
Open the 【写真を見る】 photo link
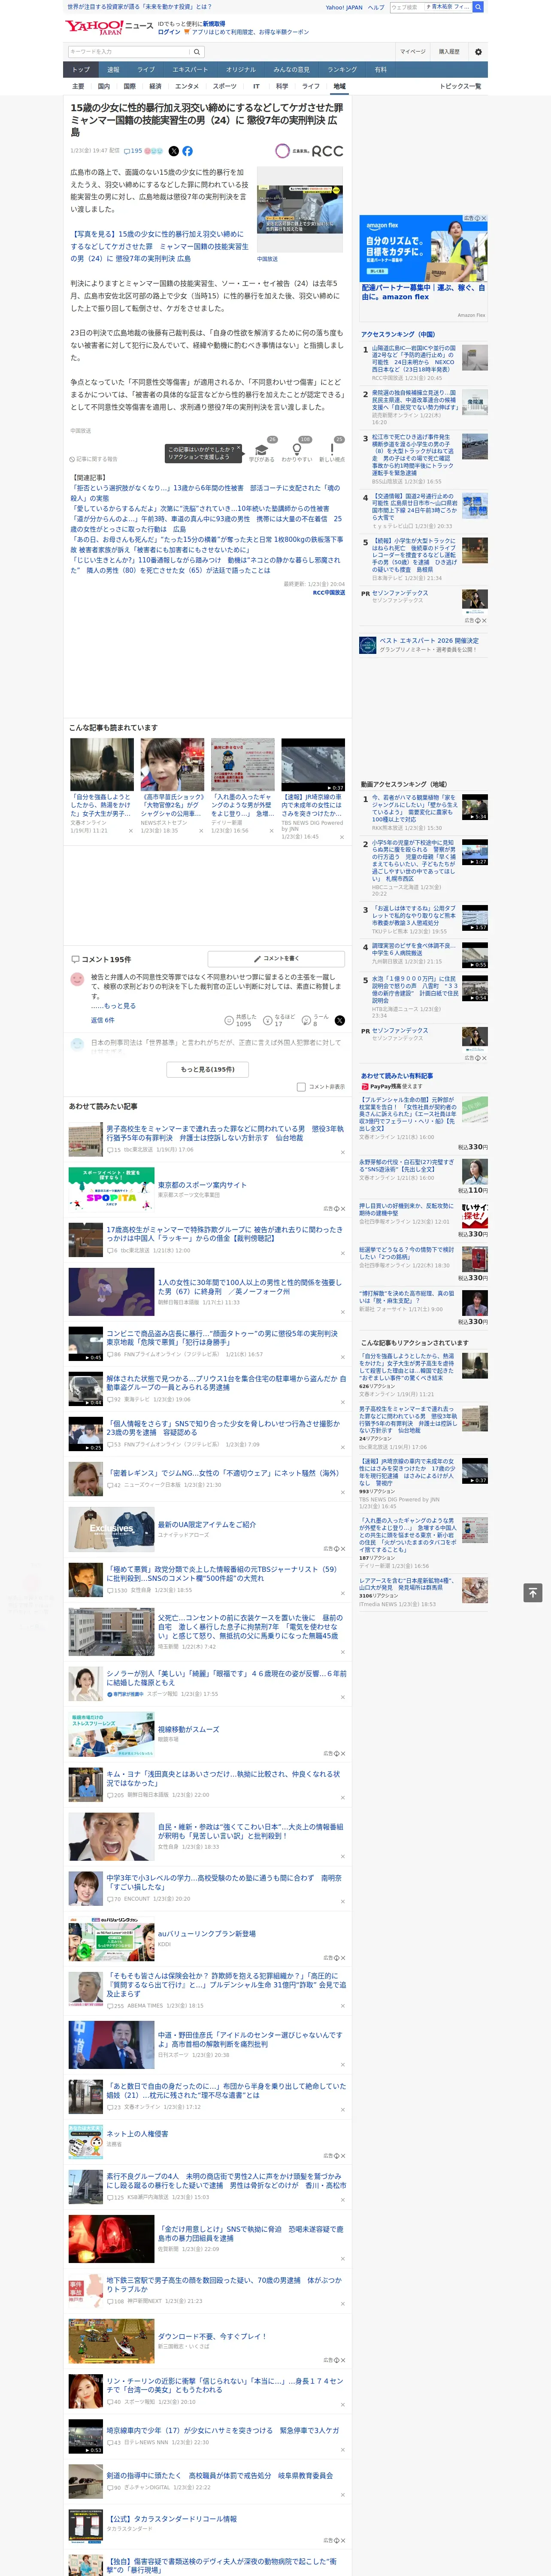pyautogui.click(x=159, y=246)
